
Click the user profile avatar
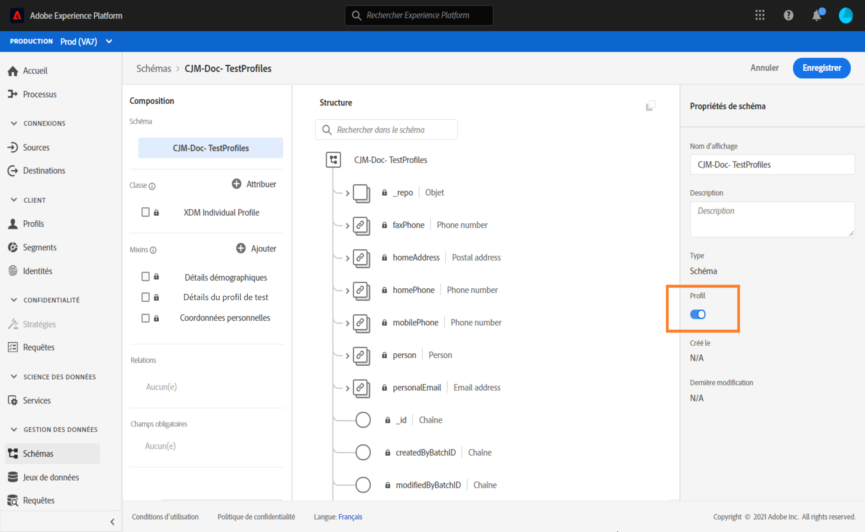click(x=845, y=16)
